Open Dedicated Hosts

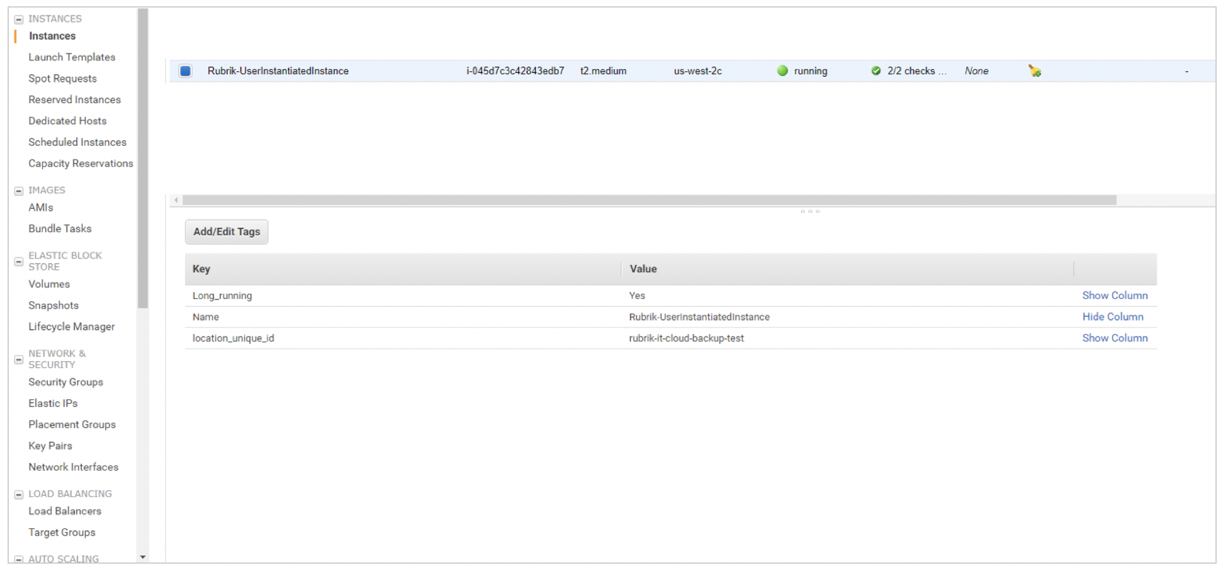(x=67, y=121)
